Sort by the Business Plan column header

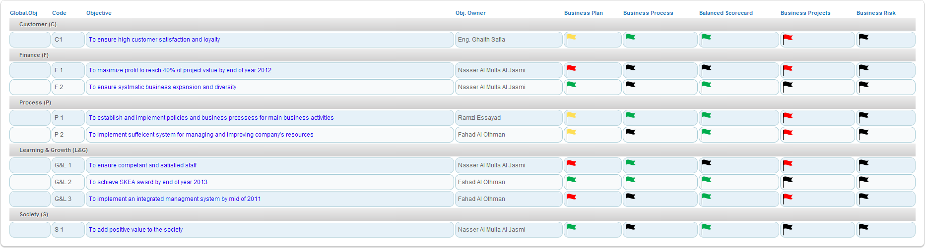click(583, 13)
